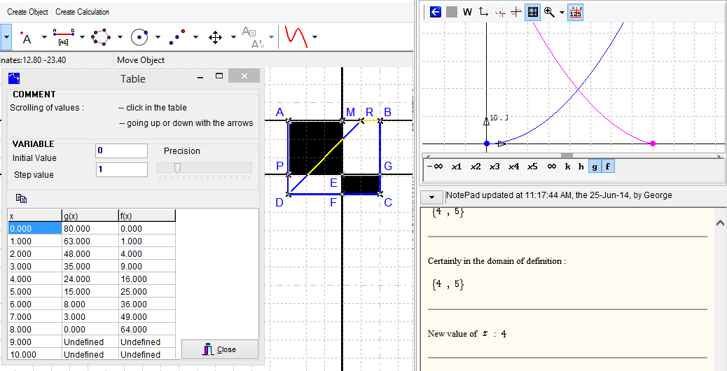The width and height of the screenshot is (727, 371).
Task: Click the blue origin point on graph
Action: coord(486,143)
